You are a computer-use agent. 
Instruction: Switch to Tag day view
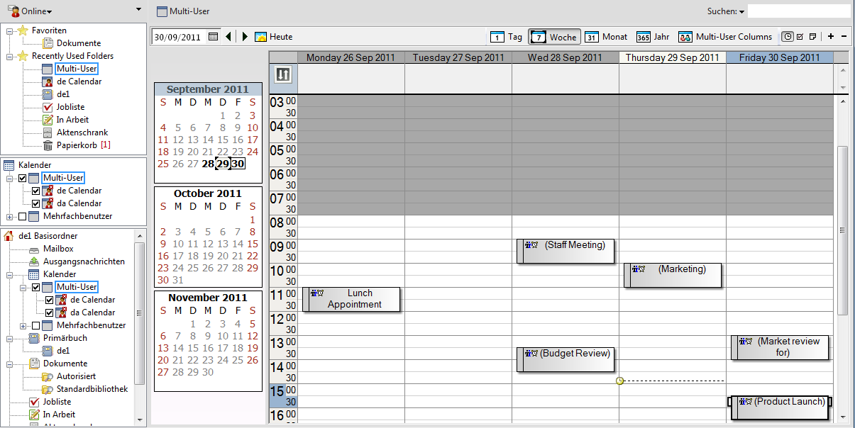(x=507, y=37)
